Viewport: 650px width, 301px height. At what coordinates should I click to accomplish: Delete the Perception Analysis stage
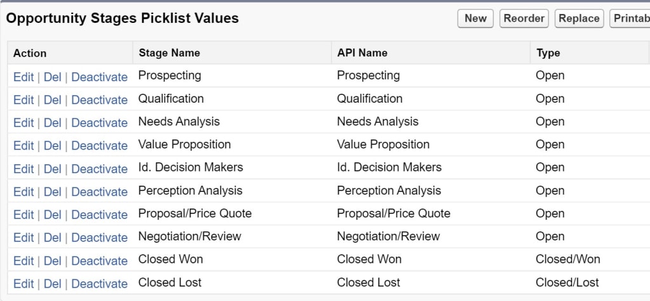53,191
